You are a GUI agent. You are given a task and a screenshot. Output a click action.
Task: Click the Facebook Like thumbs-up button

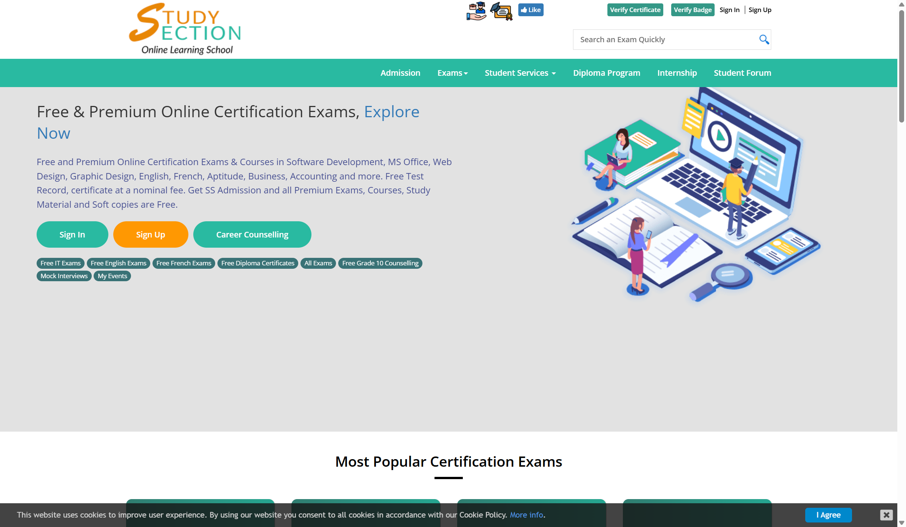[530, 10]
